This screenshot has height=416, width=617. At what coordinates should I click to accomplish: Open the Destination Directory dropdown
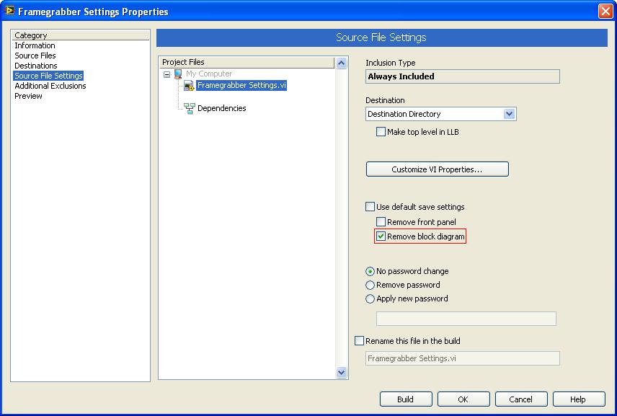(509, 114)
